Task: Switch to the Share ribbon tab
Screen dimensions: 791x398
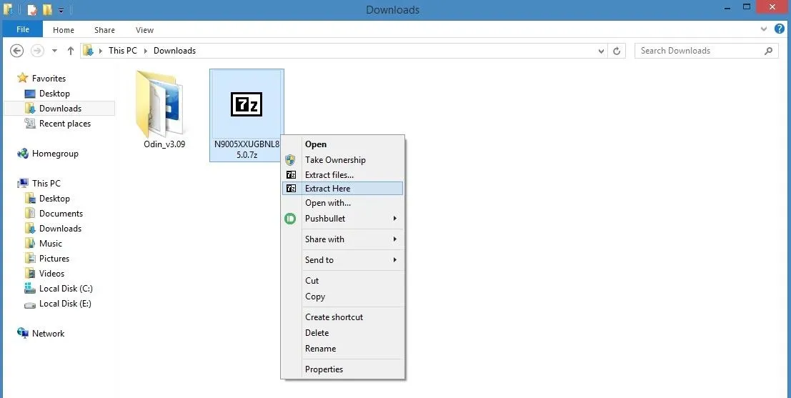Action: [104, 30]
